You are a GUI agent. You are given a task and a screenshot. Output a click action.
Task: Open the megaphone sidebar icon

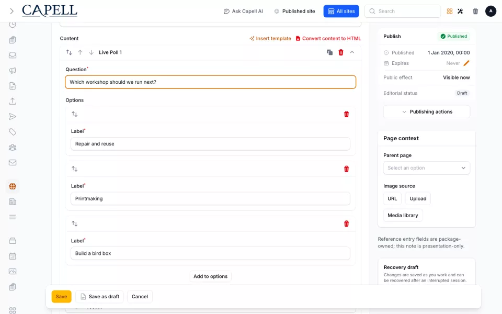[x=13, y=71]
